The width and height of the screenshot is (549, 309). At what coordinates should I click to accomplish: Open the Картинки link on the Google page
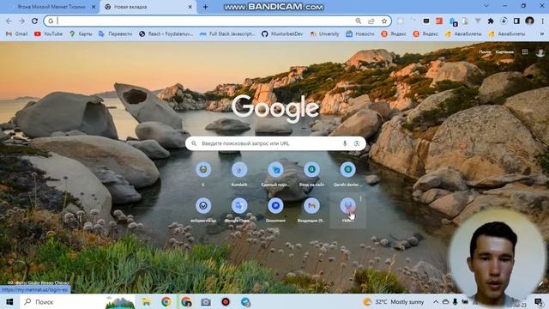click(x=504, y=51)
